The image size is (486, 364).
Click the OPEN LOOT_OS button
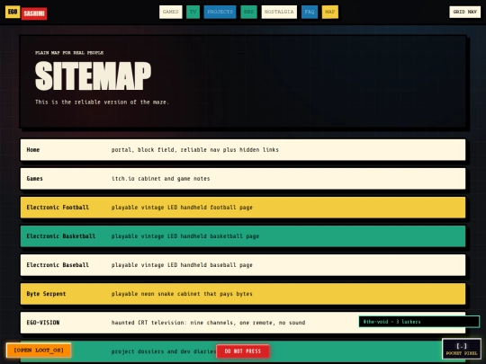tap(39, 351)
